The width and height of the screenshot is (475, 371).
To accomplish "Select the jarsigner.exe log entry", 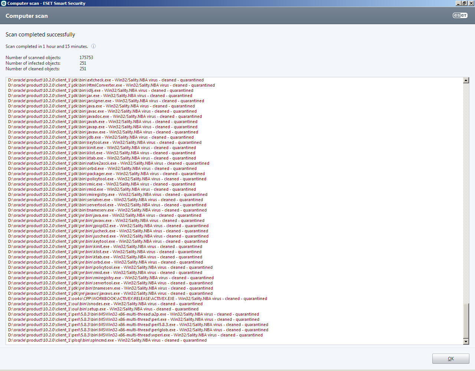I will point(106,101).
